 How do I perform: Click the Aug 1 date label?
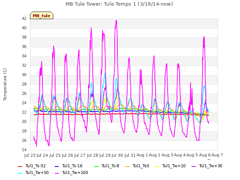coord(142,155)
